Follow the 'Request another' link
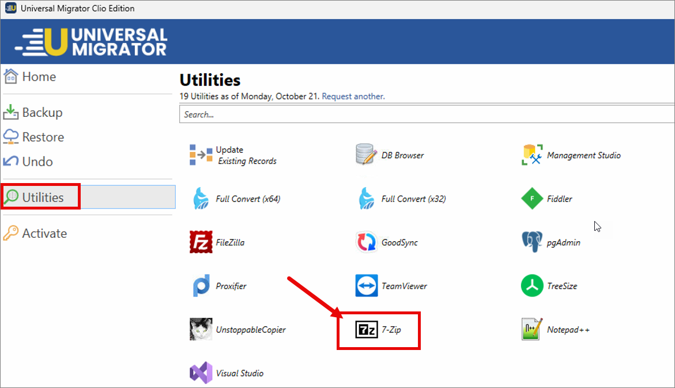The image size is (675, 388). [x=353, y=96]
